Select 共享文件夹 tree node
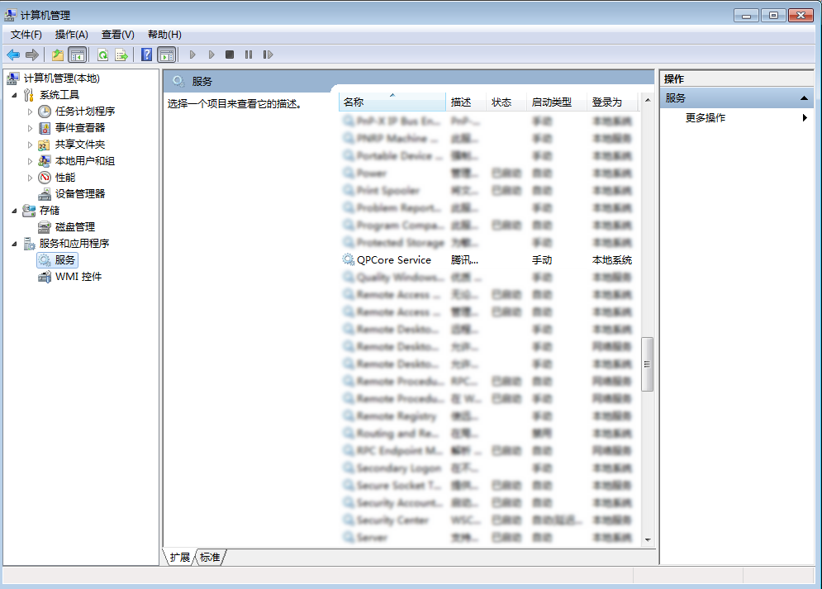Image resolution: width=822 pixels, height=589 pixels. (x=80, y=144)
